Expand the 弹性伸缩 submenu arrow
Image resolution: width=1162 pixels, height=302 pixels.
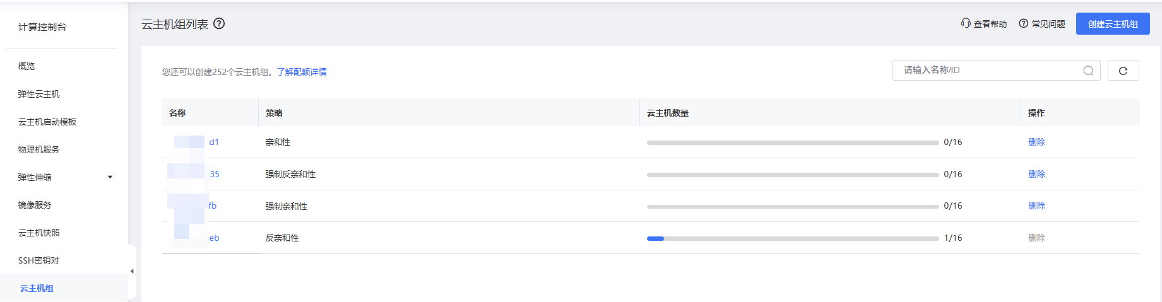[x=110, y=177]
